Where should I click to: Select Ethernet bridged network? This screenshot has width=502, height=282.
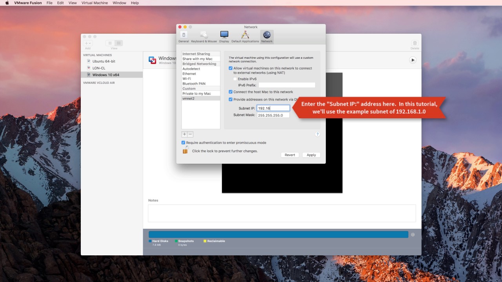[201, 74]
